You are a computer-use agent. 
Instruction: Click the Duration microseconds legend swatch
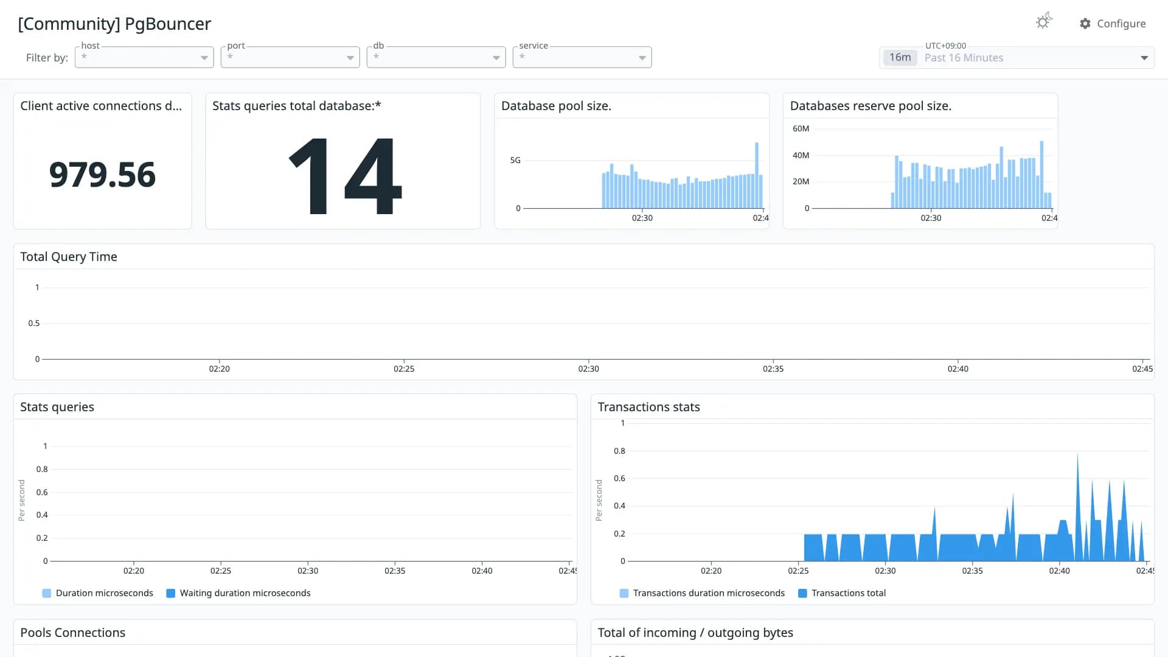pos(47,593)
